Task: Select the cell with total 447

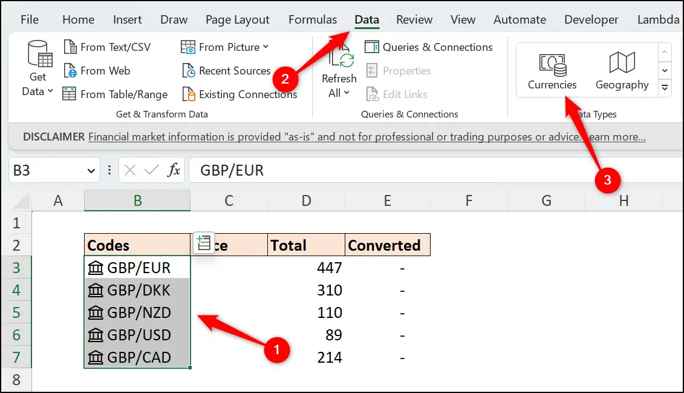Action: (x=306, y=267)
